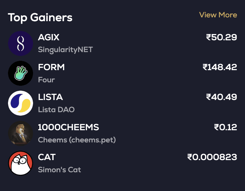
Task: Click the LISTA price ₹40.49
Action: point(221,97)
